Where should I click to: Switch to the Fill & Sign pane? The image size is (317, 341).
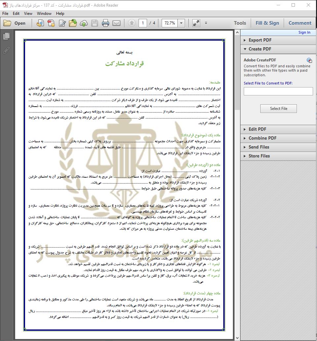point(267,23)
